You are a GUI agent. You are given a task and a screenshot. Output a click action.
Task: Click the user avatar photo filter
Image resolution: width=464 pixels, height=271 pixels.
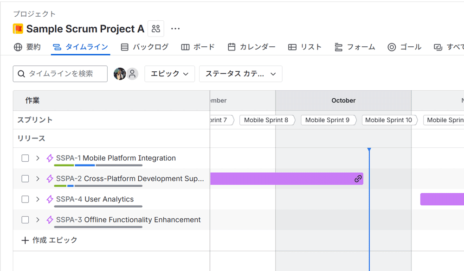(120, 74)
